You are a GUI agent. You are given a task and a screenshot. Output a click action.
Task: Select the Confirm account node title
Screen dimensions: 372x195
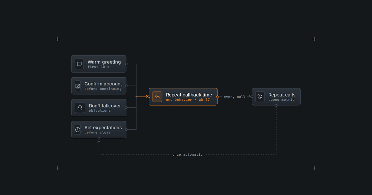pos(103,84)
